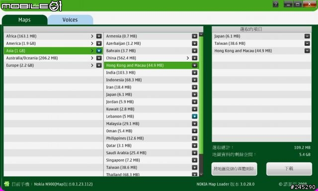Select Africa (163.1 MB) row

point(53,36)
